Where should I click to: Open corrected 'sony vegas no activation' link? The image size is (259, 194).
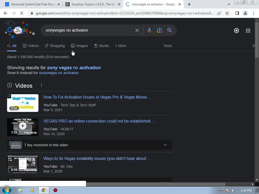(74, 68)
